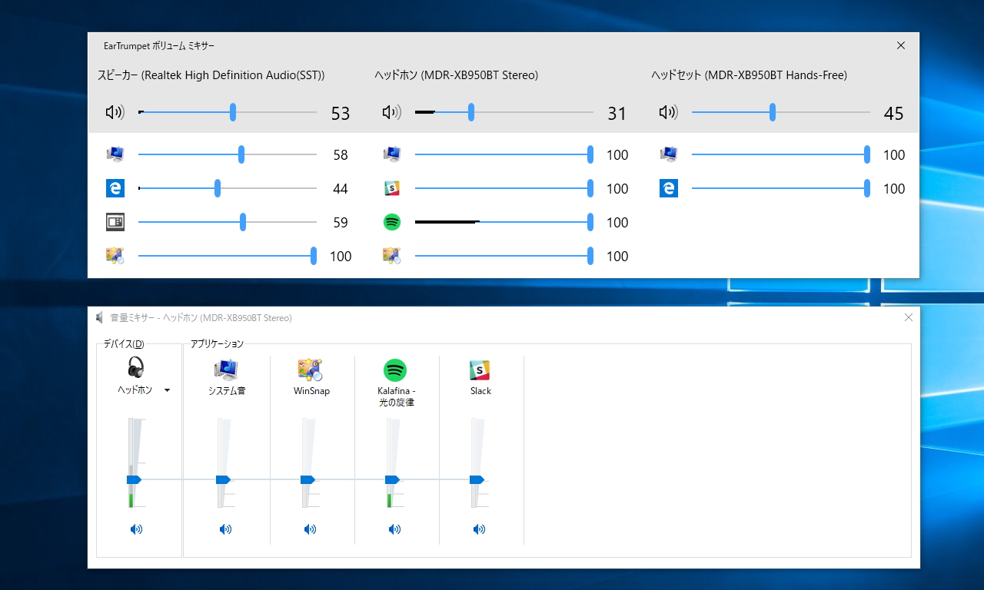Click the 'EarTrumpet ボリューム ミキサー' window title
The width and height of the screenshot is (984, 590).
pyautogui.click(x=160, y=45)
